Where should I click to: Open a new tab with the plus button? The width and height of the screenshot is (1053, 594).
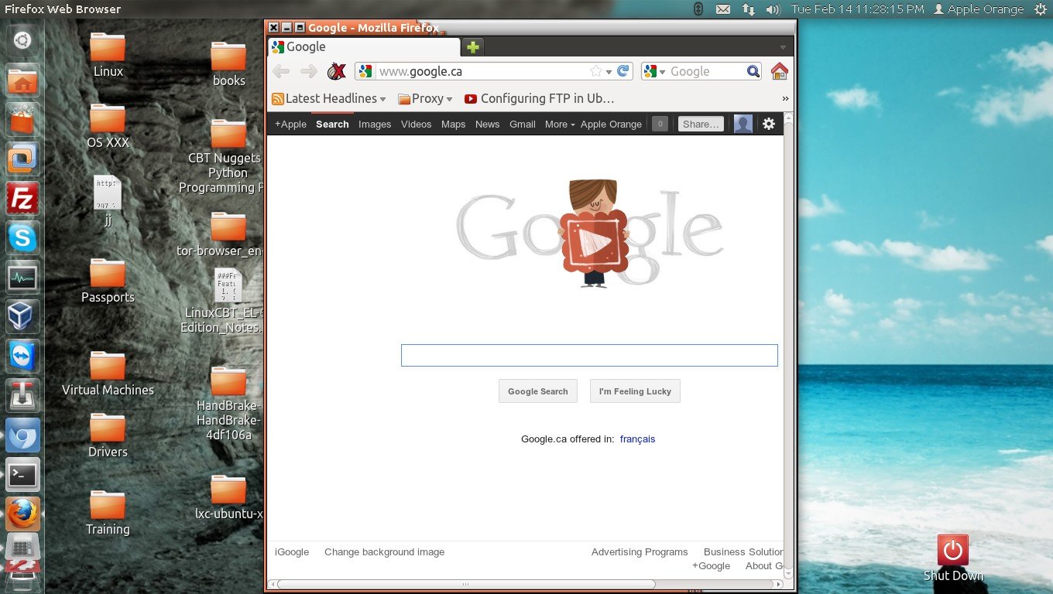473,46
